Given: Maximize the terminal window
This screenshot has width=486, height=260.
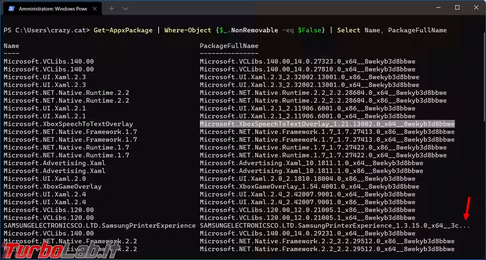Looking at the screenshot, I should click(457, 7).
